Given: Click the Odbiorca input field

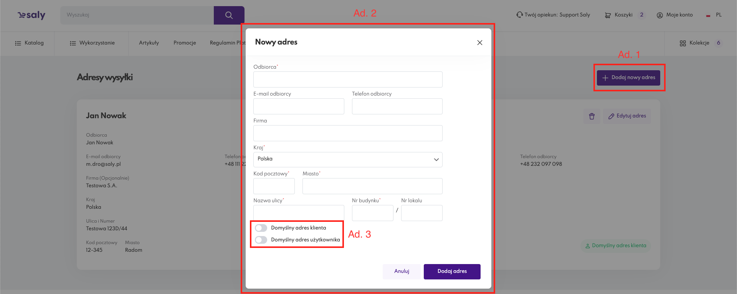Looking at the screenshot, I should tap(348, 79).
